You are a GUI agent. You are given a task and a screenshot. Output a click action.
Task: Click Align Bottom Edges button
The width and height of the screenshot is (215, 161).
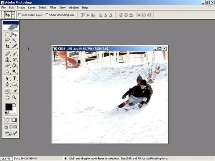[x=93, y=15]
